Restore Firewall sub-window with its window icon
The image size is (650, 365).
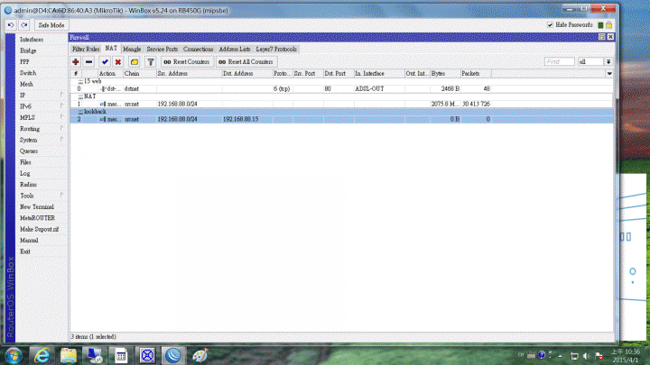pos(602,37)
